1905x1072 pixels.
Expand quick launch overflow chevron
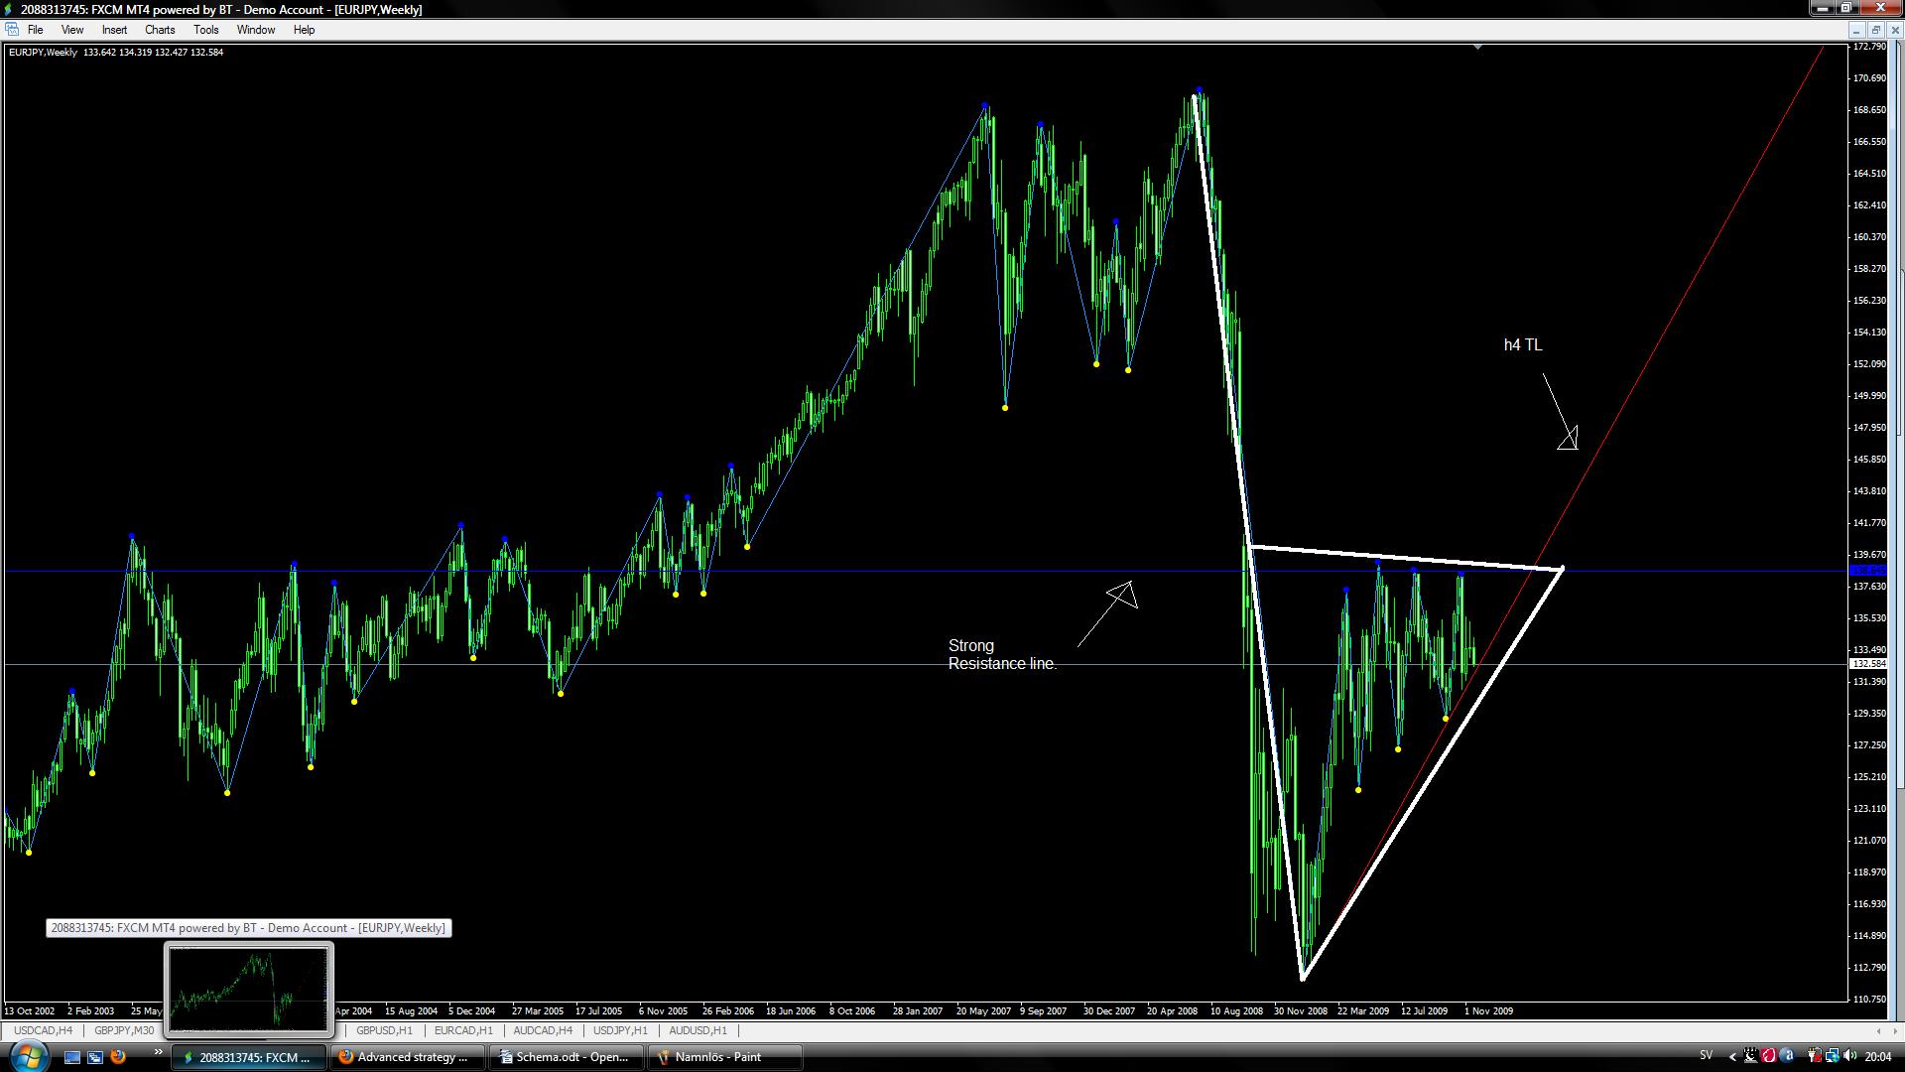pyautogui.click(x=157, y=1052)
